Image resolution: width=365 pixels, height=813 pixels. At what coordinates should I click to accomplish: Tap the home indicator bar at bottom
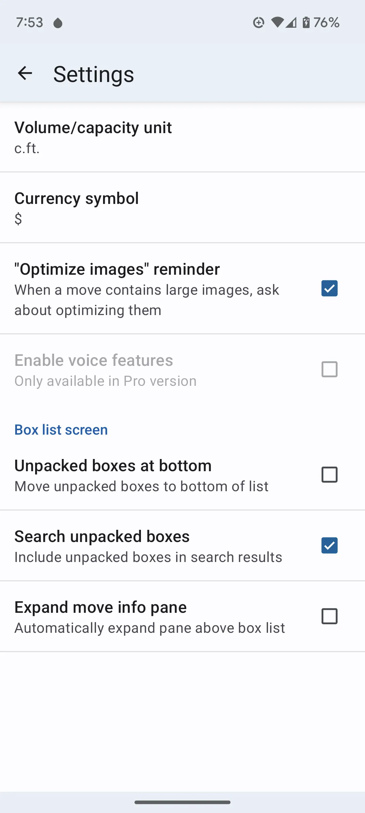(182, 802)
